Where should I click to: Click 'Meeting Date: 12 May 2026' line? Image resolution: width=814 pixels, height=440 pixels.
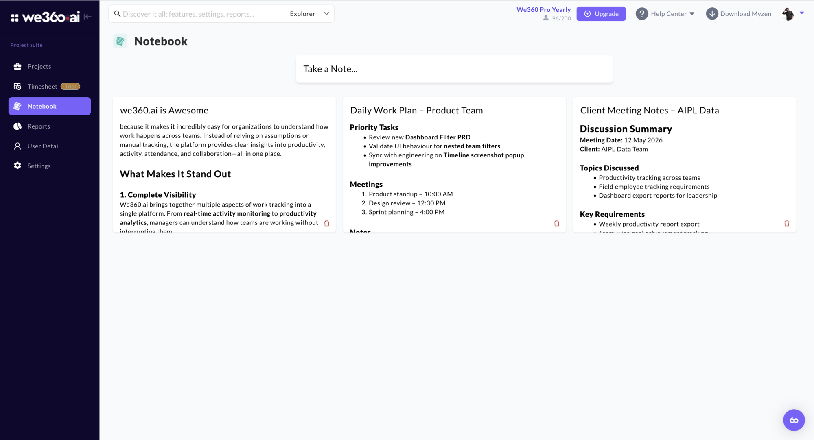click(x=621, y=140)
